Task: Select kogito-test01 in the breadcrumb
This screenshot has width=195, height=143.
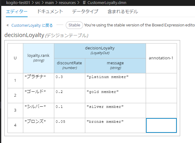Action: pyautogui.click(x=18, y=2)
